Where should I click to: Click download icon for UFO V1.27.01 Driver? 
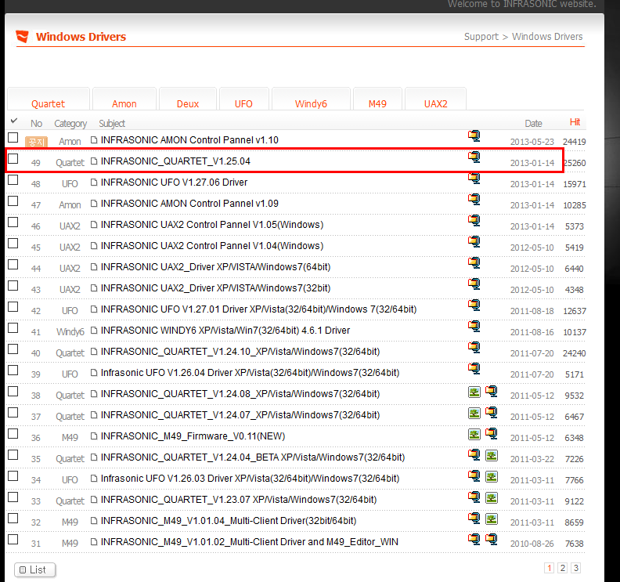(474, 305)
